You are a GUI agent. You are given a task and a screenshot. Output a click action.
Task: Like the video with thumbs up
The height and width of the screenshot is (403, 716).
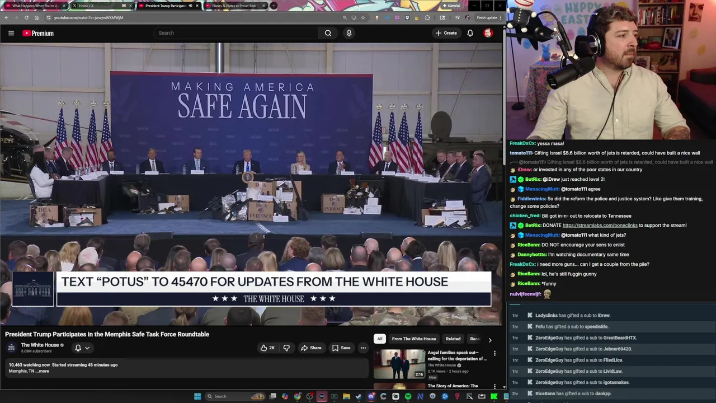tap(267, 348)
